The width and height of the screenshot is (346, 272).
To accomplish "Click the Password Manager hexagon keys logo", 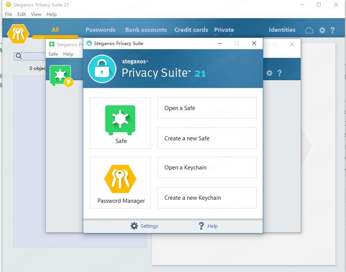I will pos(18,34).
